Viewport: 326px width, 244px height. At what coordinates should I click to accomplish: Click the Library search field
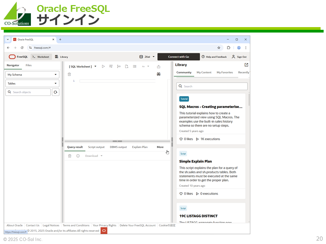pyautogui.click(x=212, y=86)
